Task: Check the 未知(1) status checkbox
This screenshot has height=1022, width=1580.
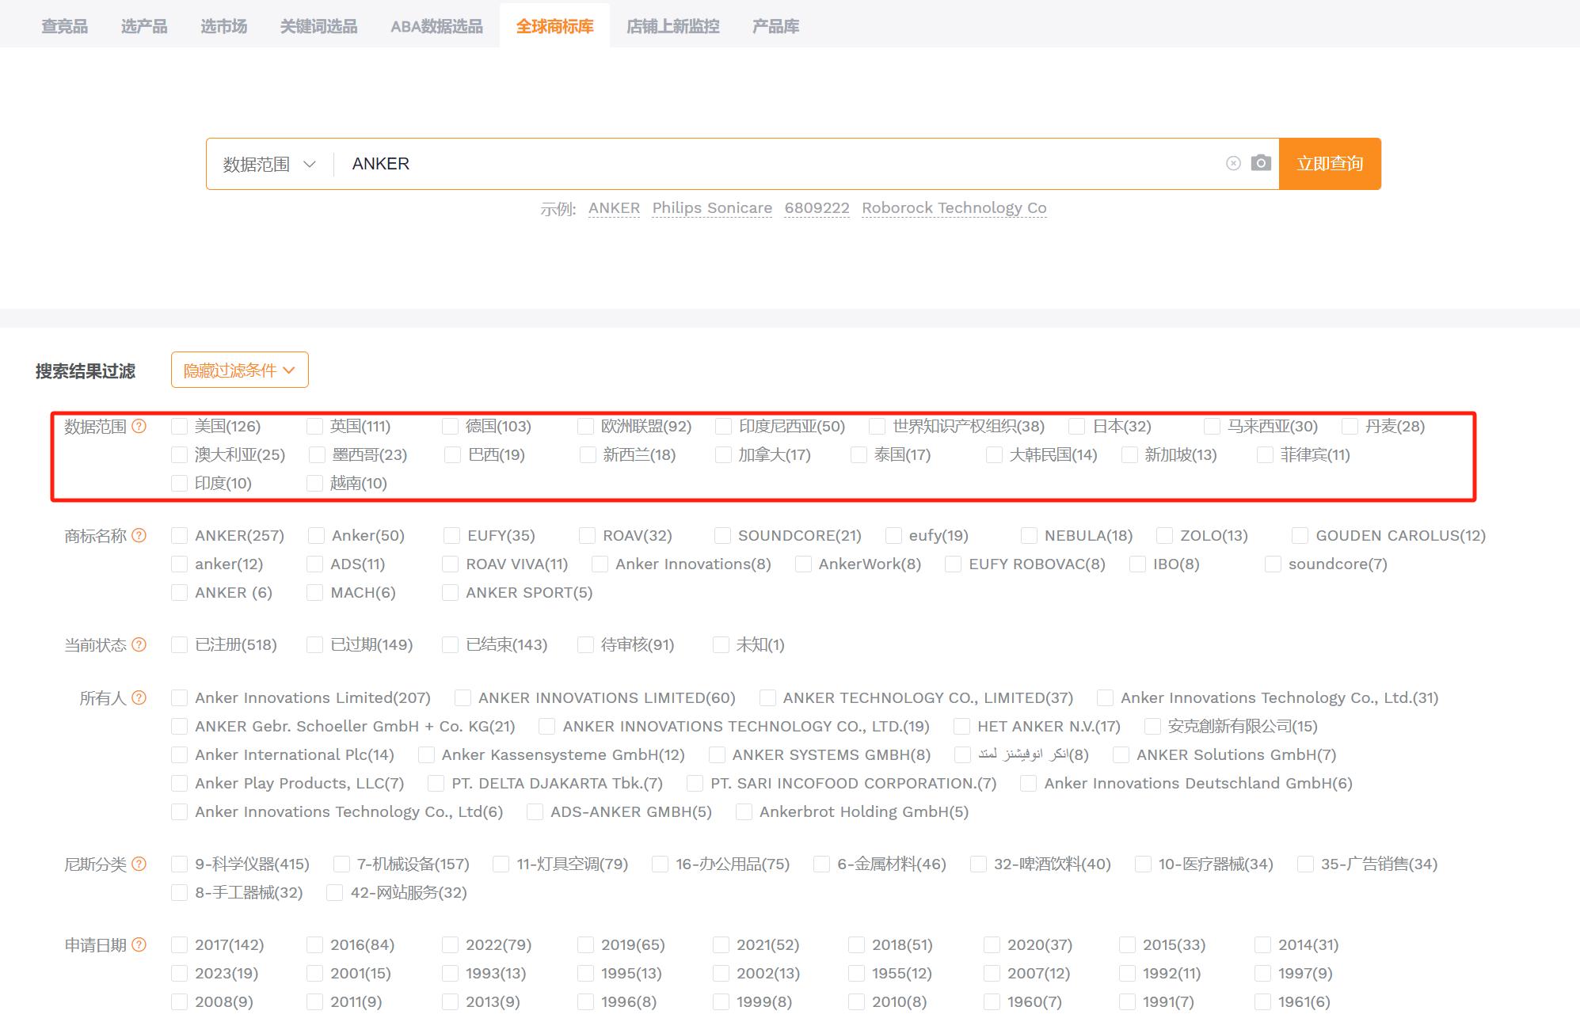Action: tap(721, 645)
